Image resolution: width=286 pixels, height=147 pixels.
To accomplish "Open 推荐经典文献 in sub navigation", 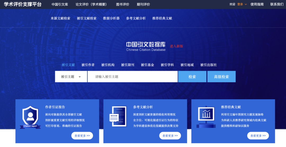I will pyautogui.click(x=162, y=18).
